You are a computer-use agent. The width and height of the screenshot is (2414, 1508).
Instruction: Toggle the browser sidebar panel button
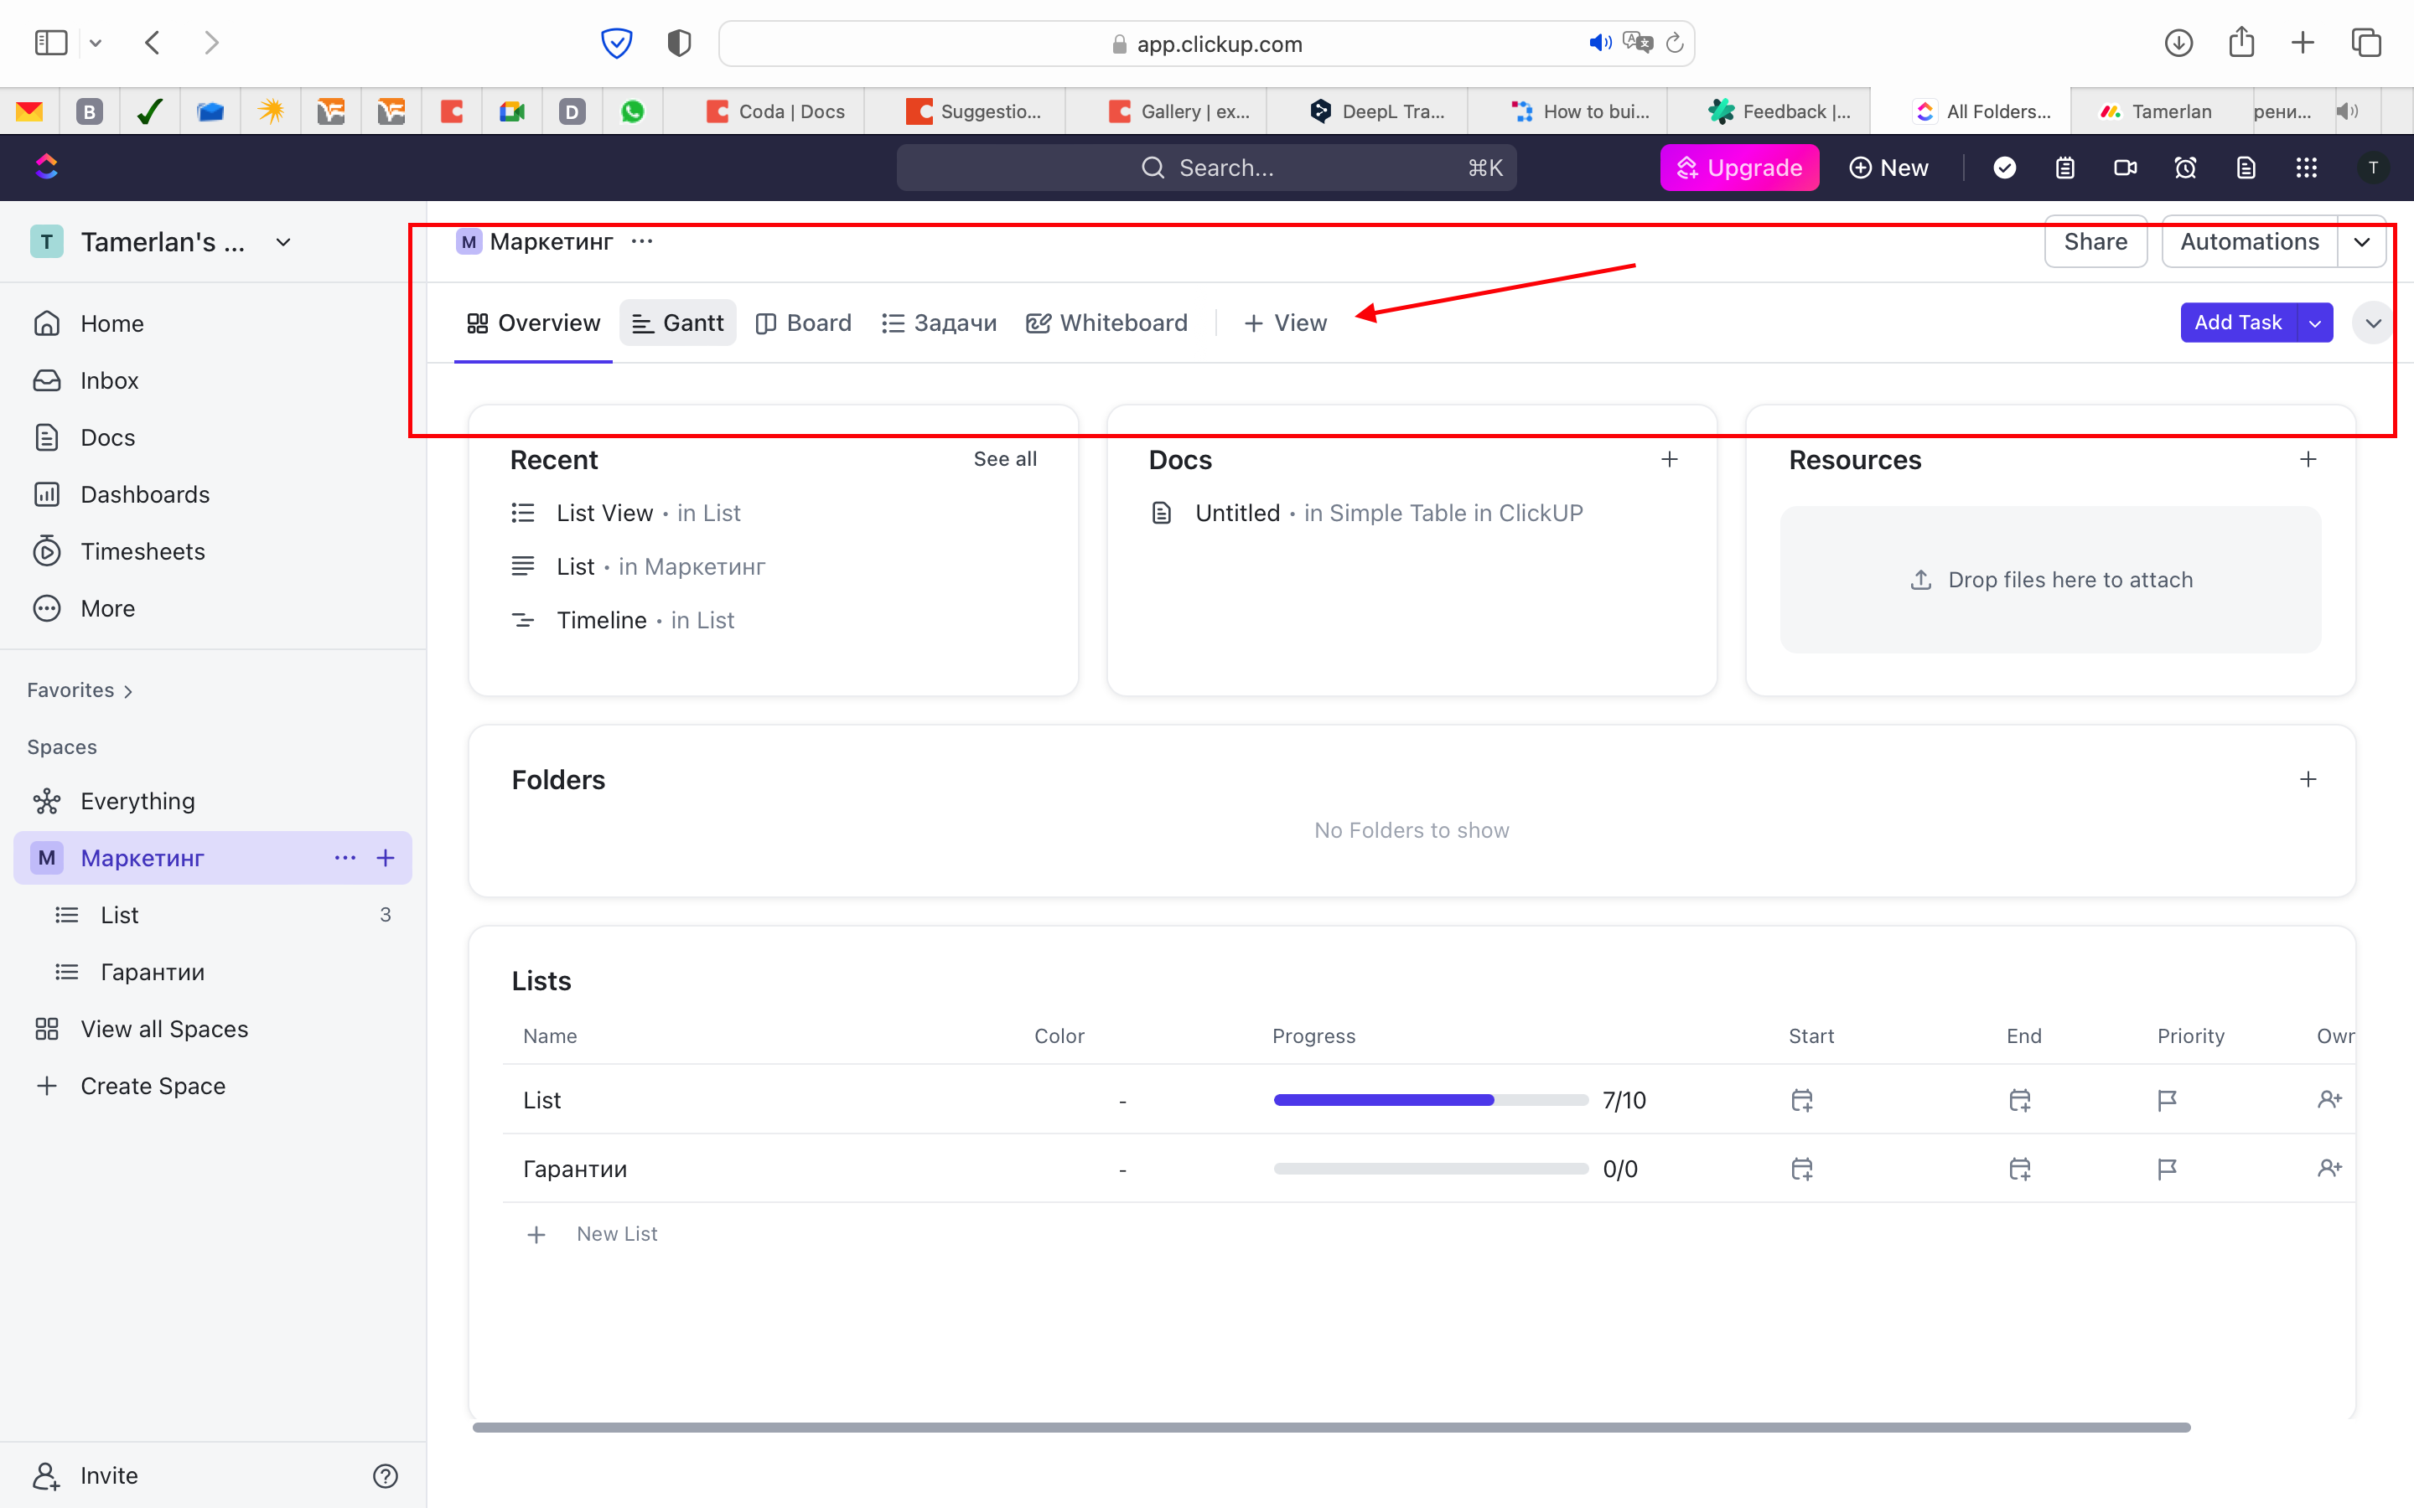51,43
